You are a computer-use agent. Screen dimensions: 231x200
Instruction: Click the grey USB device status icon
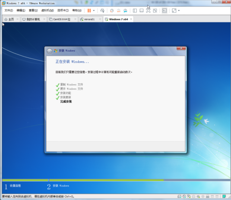pos(208,196)
